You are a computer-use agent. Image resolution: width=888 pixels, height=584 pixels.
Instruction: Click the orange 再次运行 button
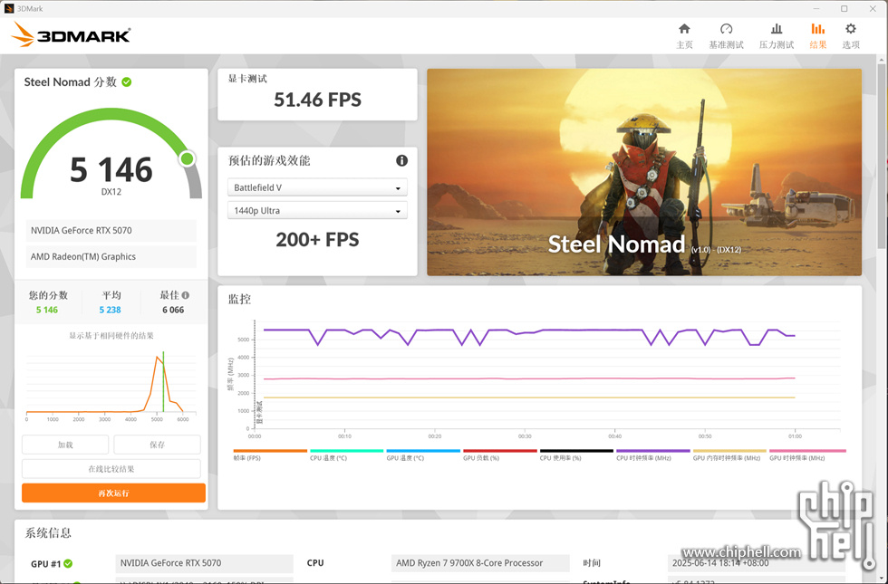(x=113, y=493)
